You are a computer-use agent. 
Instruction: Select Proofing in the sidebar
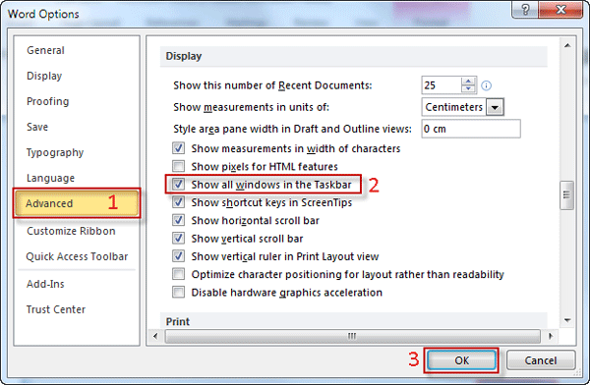[x=48, y=101]
